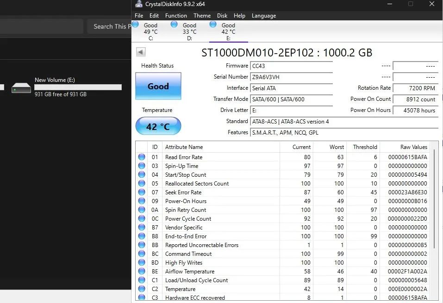Viewport: 443px width, 303px height.
Task: Click the Rotation Rate value field
Action: tap(416, 88)
